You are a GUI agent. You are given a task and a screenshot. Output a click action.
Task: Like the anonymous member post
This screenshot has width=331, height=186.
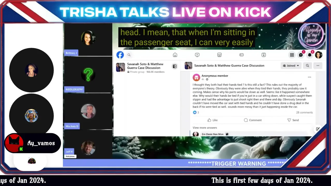point(213,120)
